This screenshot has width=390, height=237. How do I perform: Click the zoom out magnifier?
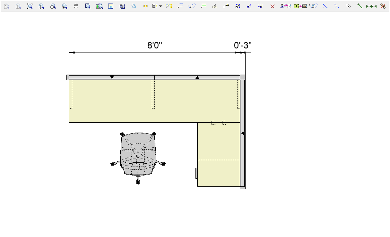(x=53, y=6)
